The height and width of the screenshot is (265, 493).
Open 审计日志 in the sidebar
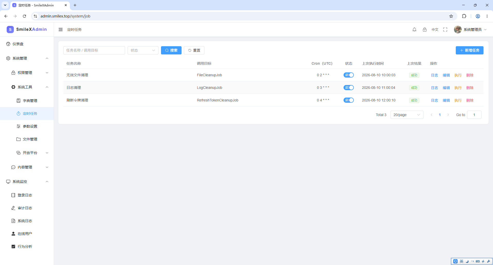27,208
